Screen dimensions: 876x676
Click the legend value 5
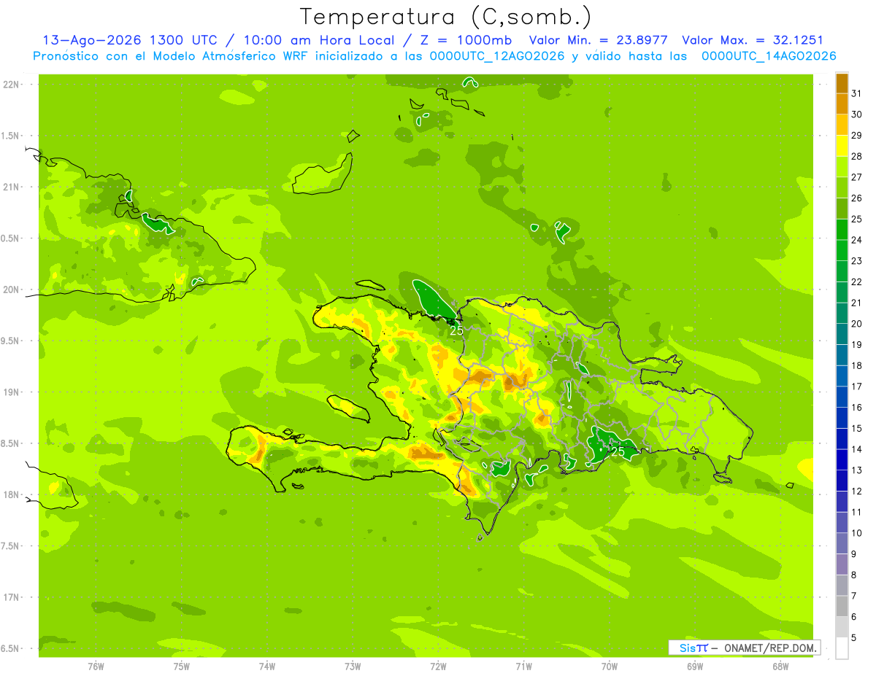854,637
